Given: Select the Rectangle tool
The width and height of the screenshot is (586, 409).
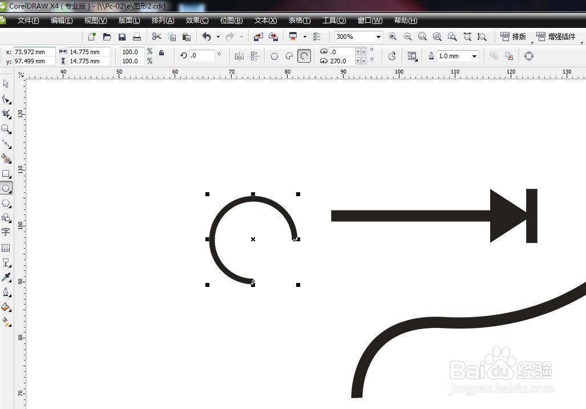Looking at the screenshot, I should (x=6, y=173).
